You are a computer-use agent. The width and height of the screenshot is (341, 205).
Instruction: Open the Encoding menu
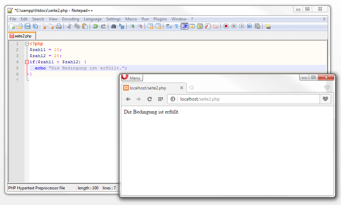pos(70,19)
